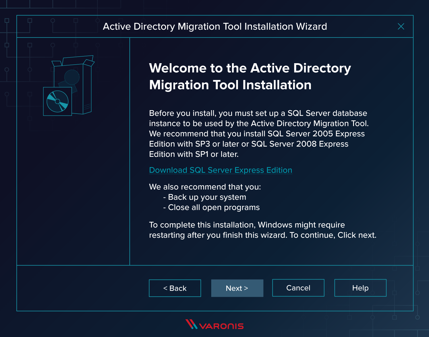
Task: Click the Welcome heading
Action: (250, 76)
